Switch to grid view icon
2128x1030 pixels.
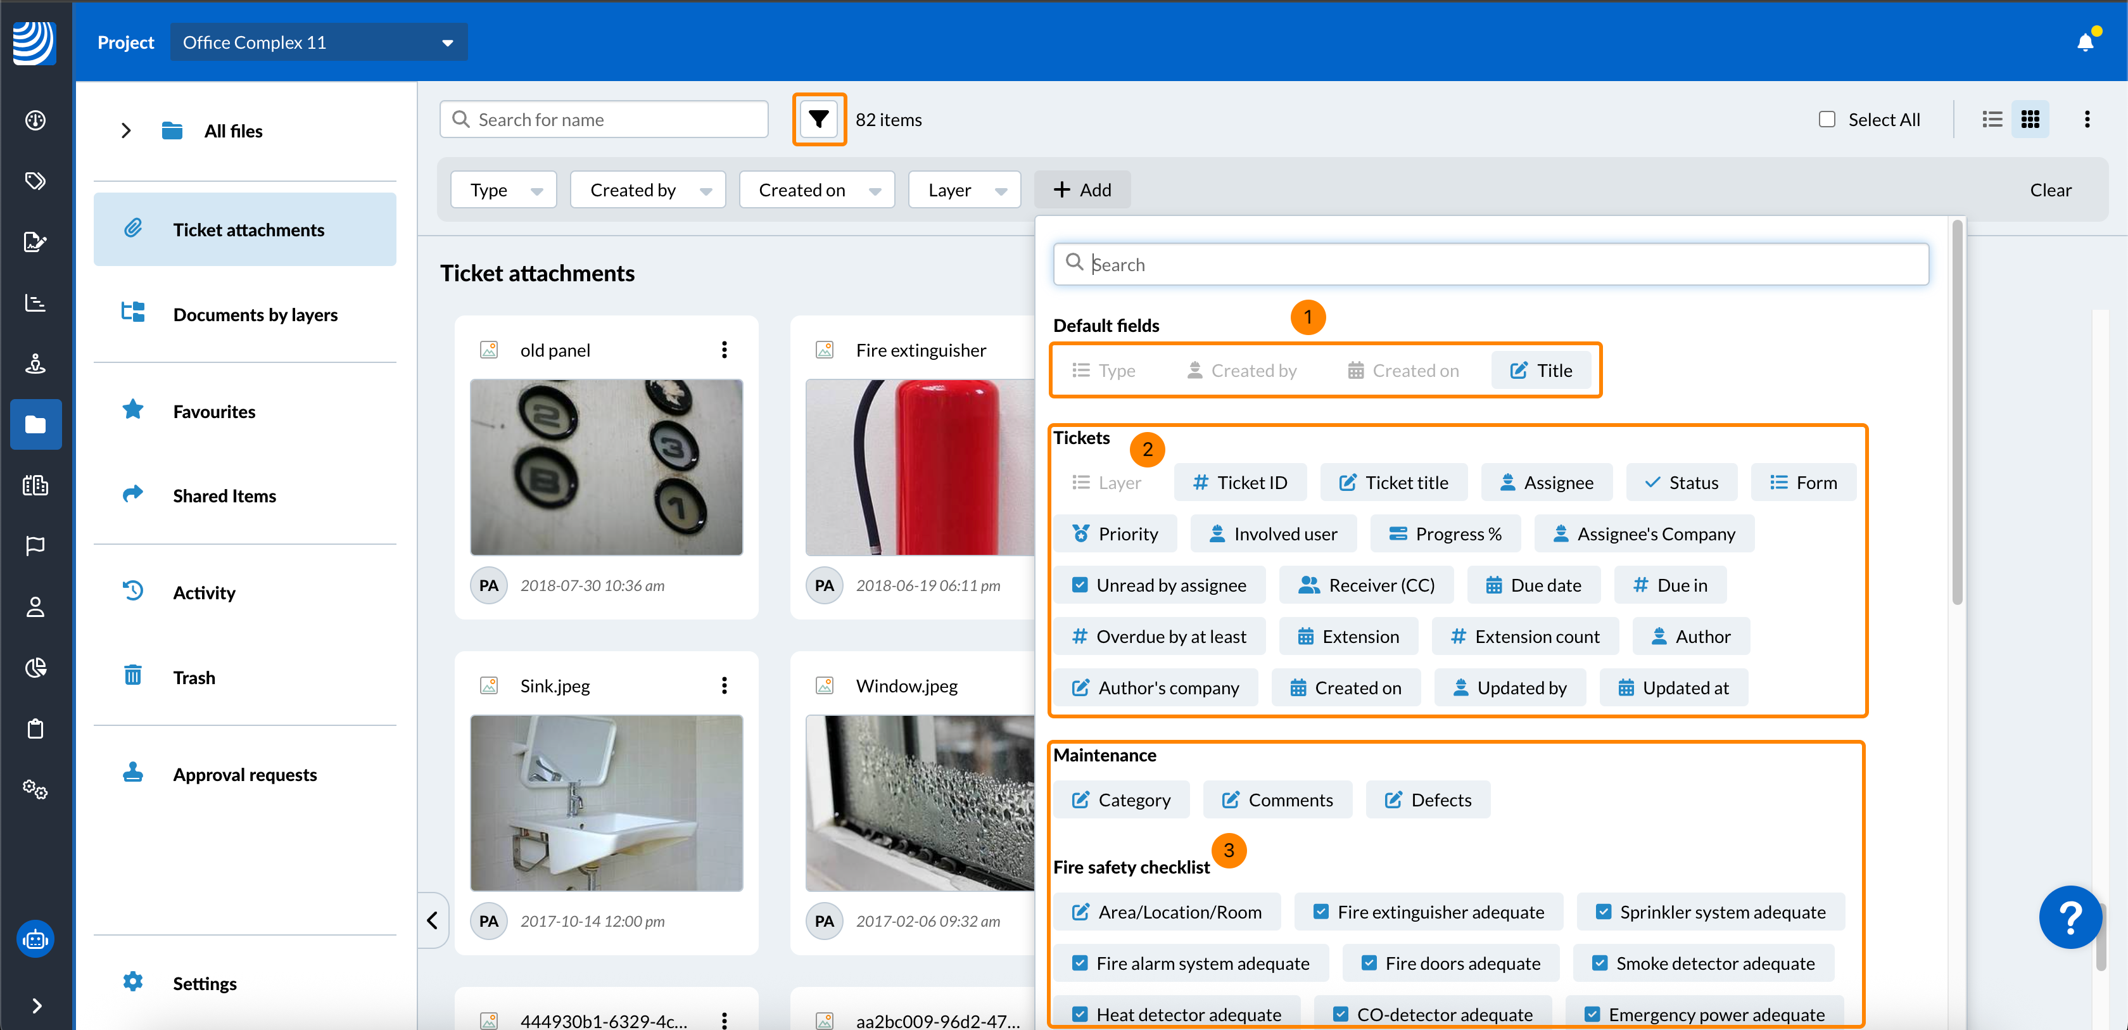click(x=2030, y=120)
